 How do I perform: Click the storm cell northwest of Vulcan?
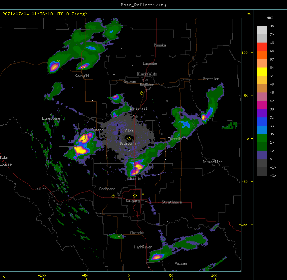tap(157, 257)
